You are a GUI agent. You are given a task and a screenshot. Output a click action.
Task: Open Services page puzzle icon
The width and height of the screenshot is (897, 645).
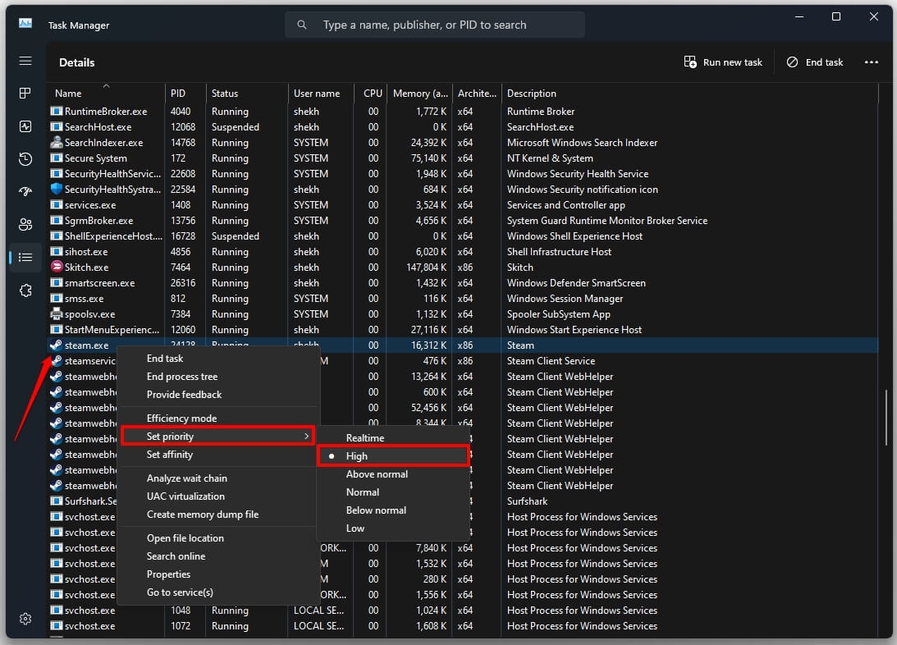pyautogui.click(x=25, y=290)
